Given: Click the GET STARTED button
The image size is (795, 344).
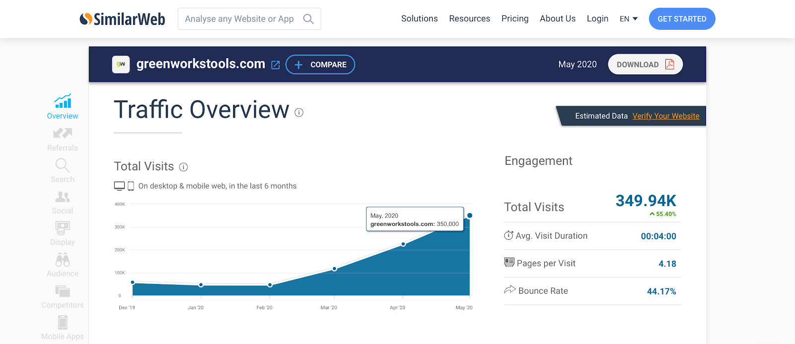Looking at the screenshot, I should pyautogui.click(x=682, y=19).
